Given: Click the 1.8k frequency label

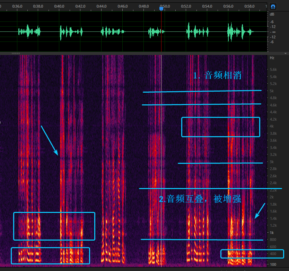Looking at the screenshot, I should [x=273, y=204].
